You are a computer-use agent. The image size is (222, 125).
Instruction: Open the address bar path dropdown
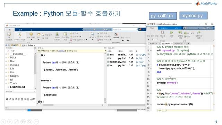(x=145, y=45)
